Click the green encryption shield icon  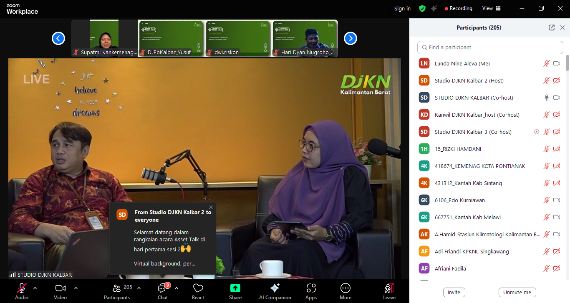[422, 8]
